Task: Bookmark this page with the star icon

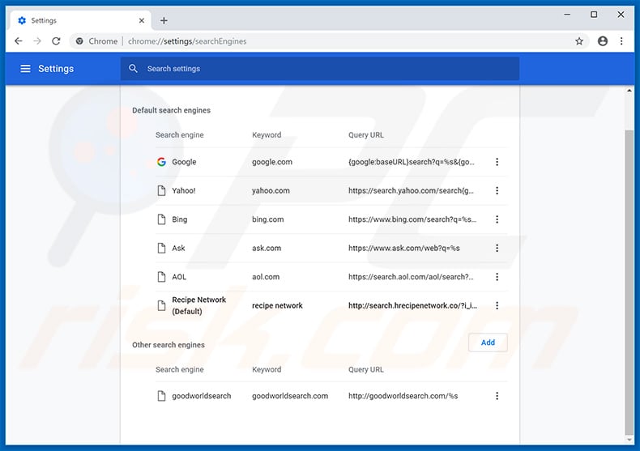Action: (x=578, y=41)
